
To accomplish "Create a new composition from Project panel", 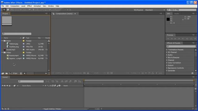I will tap(10, 73).
